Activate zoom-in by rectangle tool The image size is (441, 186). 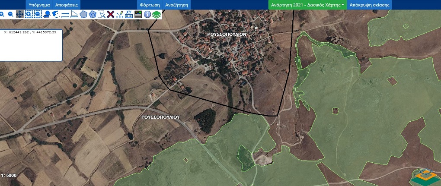(29, 14)
